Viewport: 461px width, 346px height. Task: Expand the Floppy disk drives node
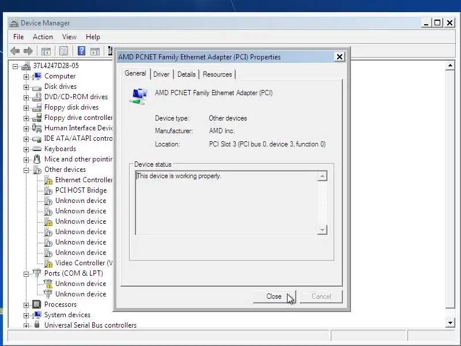26,108
